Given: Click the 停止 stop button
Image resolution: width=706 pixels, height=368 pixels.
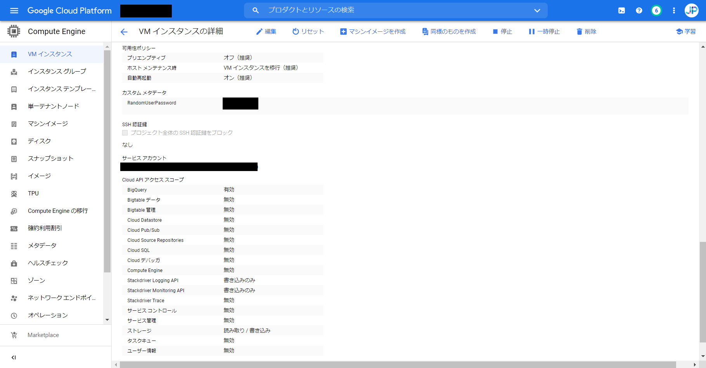Looking at the screenshot, I should coord(502,32).
